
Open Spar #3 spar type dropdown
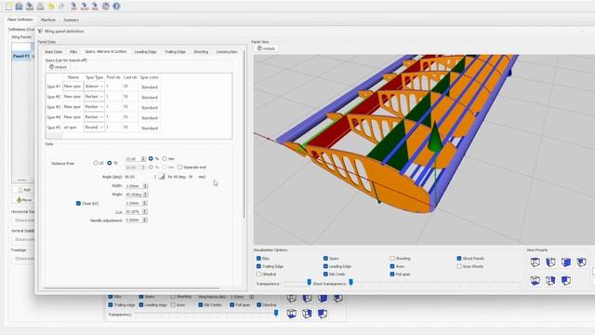click(94, 107)
